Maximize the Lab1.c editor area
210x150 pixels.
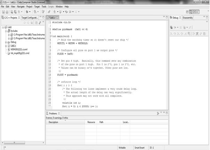[167, 17]
